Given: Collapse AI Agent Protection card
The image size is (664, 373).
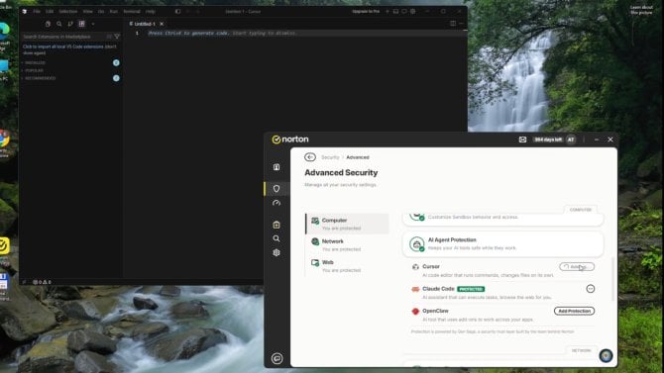Looking at the screenshot, I should (502, 244).
